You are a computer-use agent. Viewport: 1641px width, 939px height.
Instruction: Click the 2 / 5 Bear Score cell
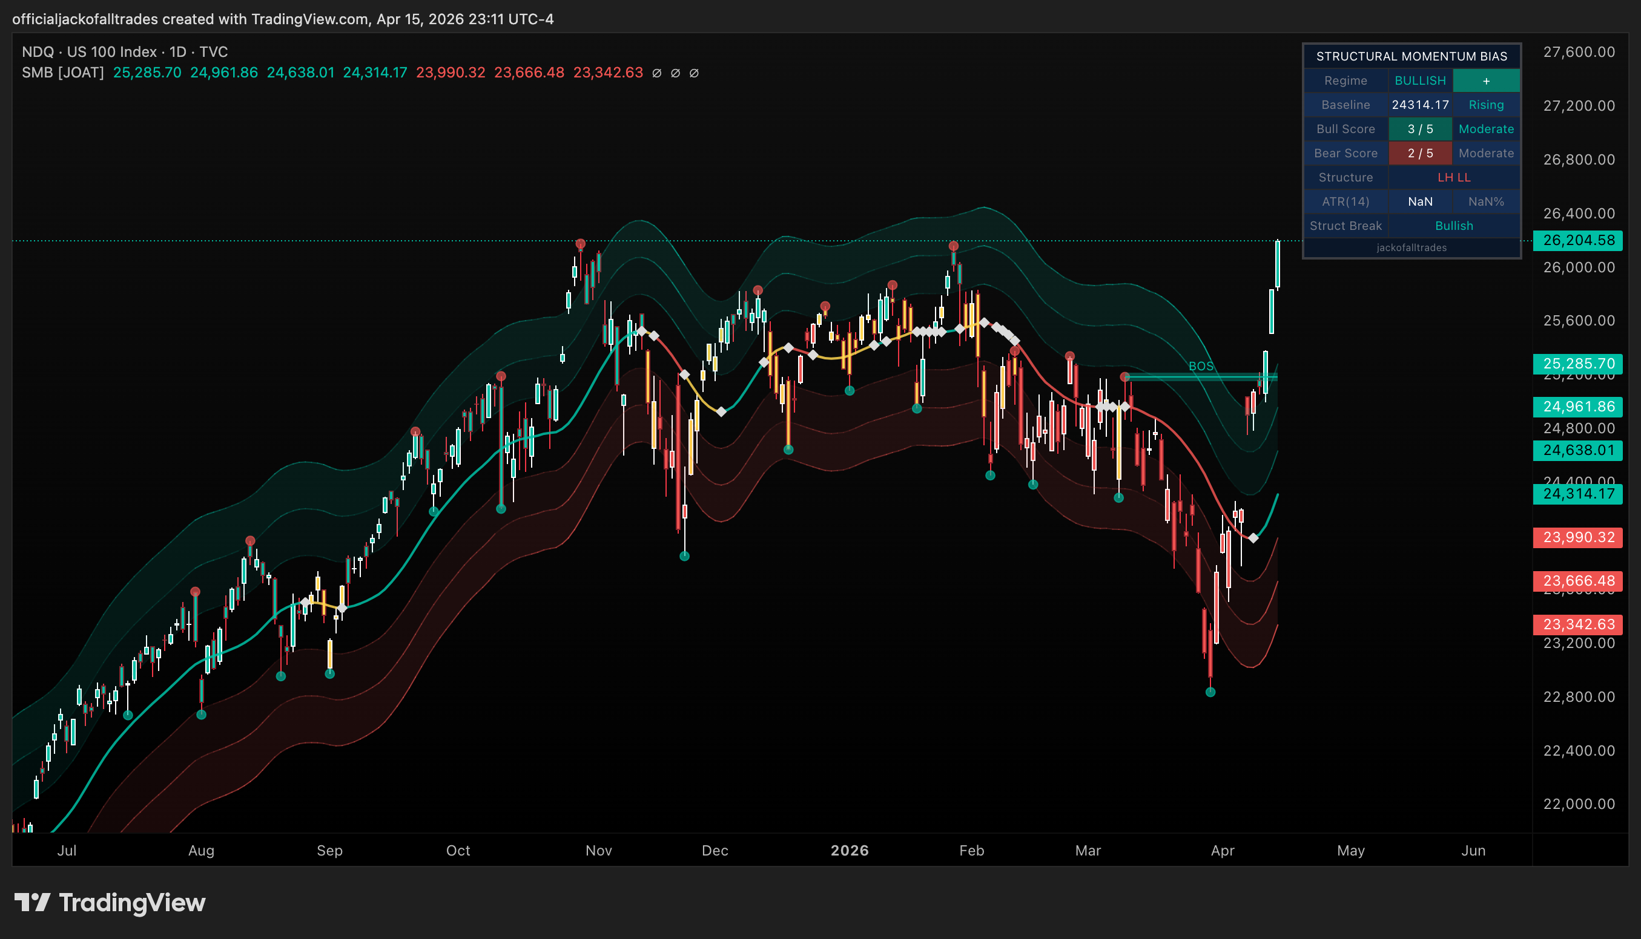click(x=1419, y=153)
